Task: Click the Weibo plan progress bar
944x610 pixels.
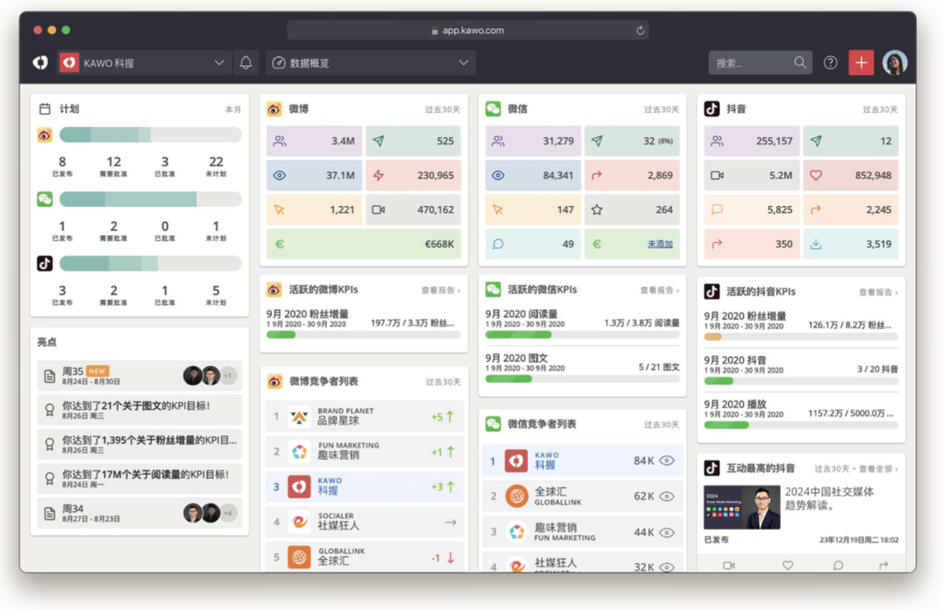Action: pos(150,135)
